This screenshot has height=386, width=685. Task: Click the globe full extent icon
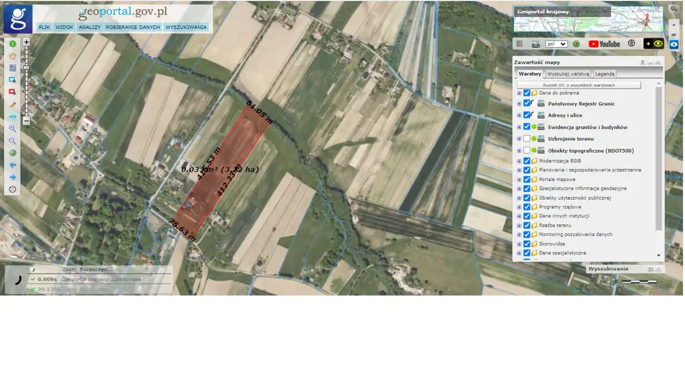[x=12, y=153]
